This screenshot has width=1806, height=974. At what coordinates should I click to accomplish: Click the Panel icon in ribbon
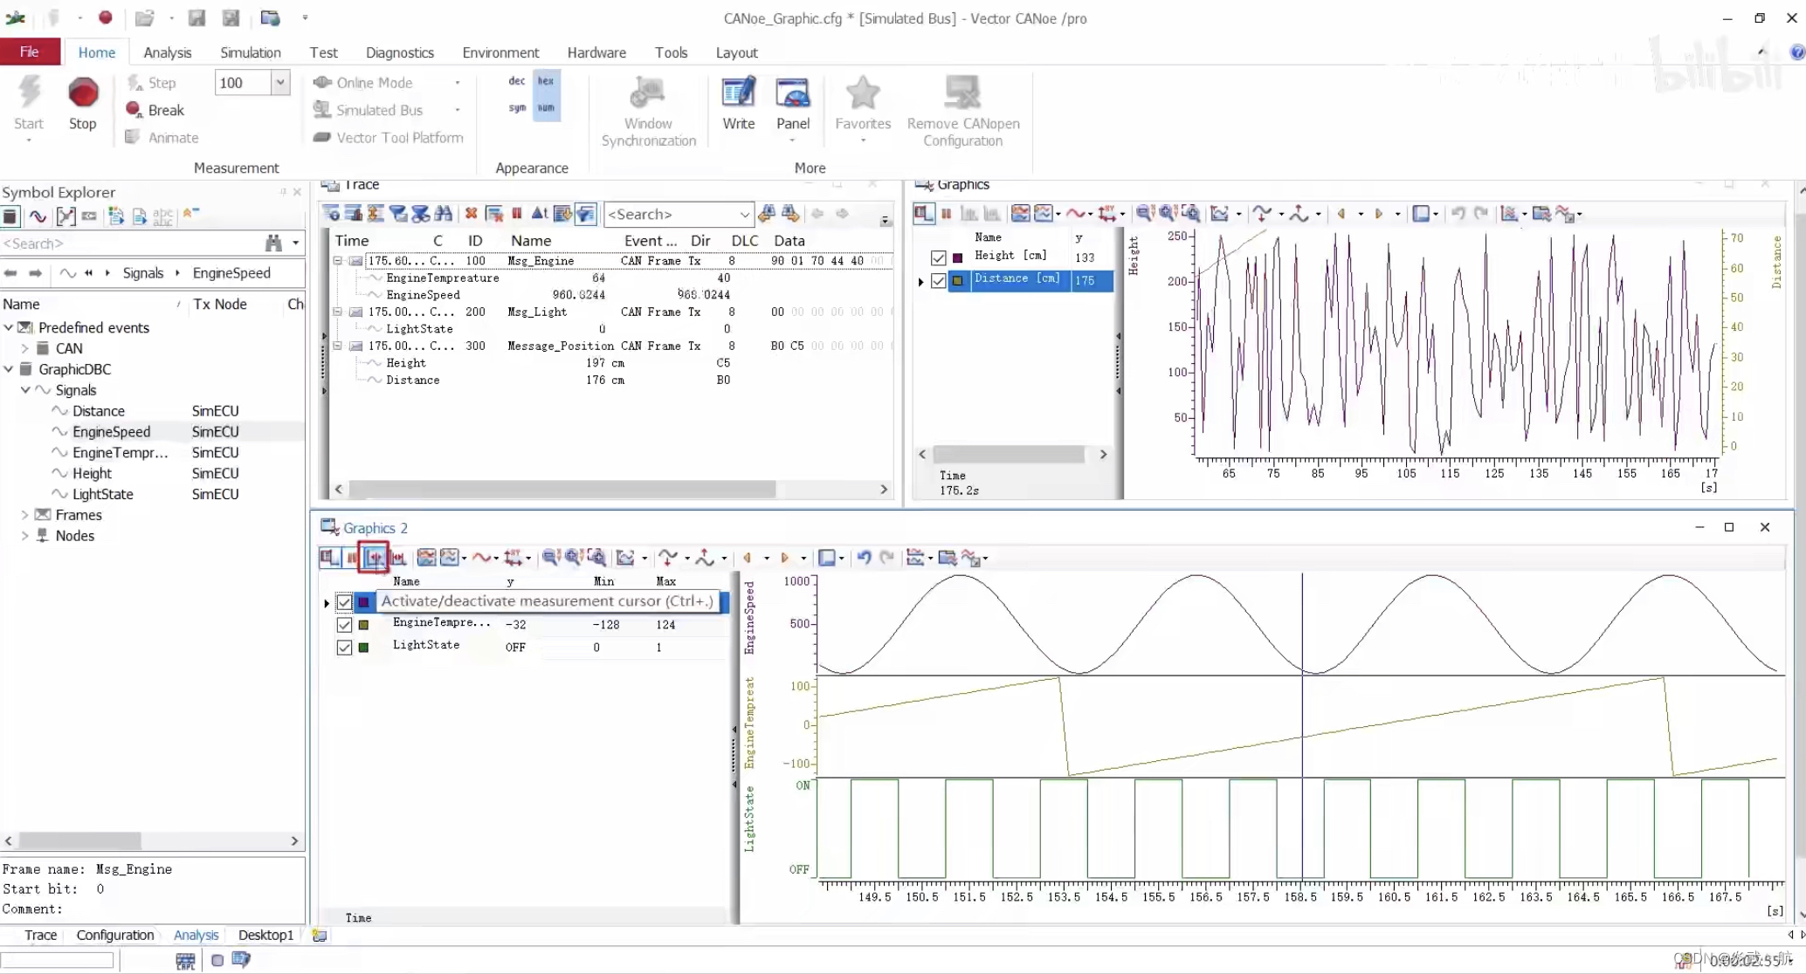pyautogui.click(x=792, y=94)
